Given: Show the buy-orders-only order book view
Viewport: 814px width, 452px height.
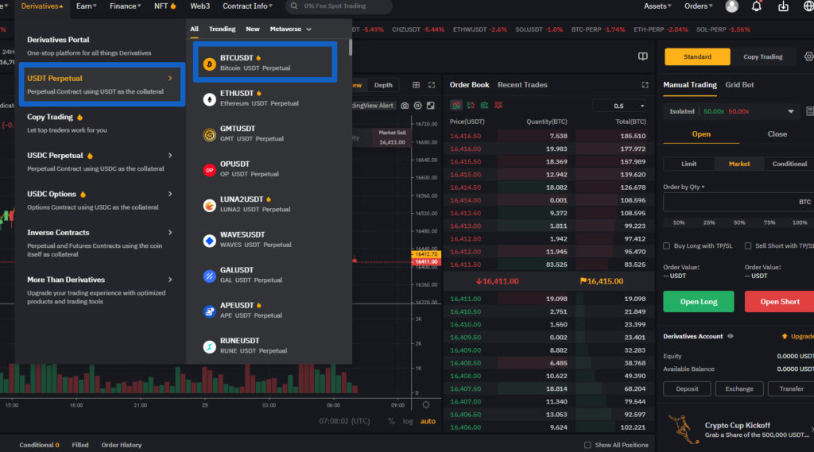Looking at the screenshot, I should tap(484, 106).
